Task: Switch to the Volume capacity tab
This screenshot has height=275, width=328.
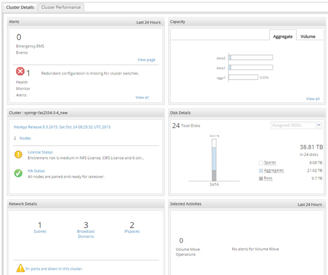Action: (x=308, y=36)
